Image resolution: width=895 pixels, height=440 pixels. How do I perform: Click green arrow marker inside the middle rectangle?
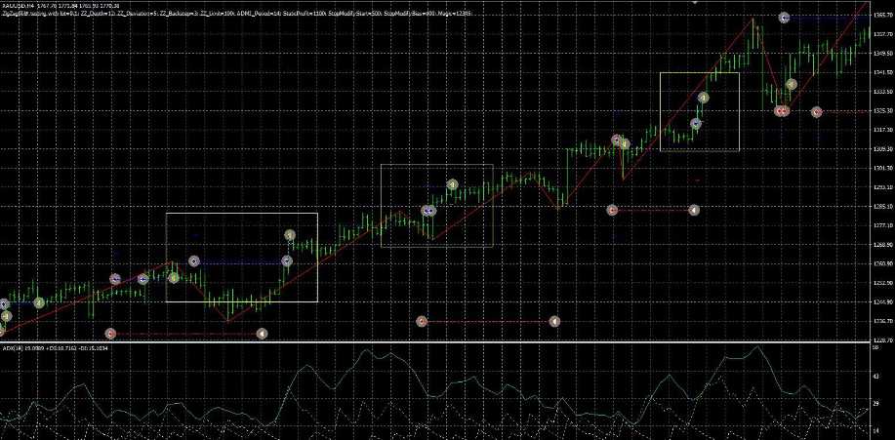pos(452,184)
